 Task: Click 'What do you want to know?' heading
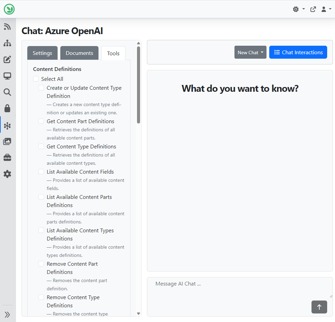[240, 89]
